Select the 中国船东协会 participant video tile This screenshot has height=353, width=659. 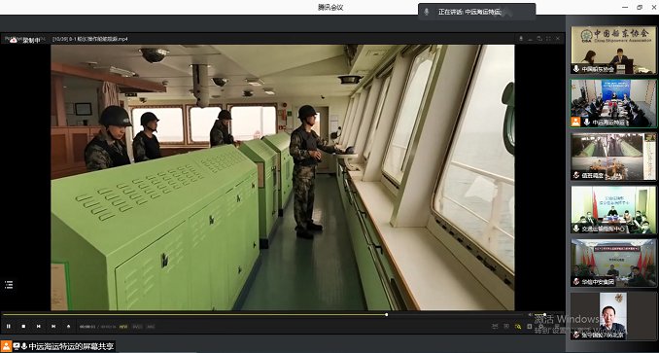click(613, 50)
